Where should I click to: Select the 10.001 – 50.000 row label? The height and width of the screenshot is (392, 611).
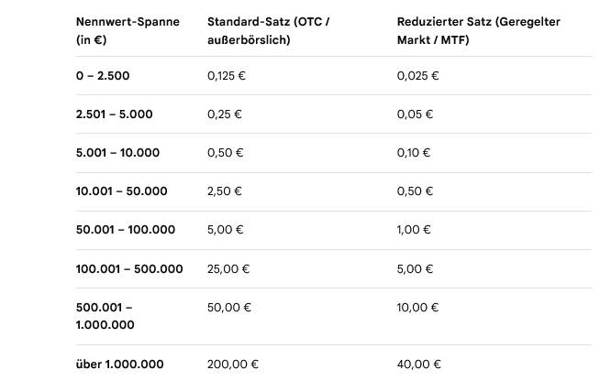(122, 191)
